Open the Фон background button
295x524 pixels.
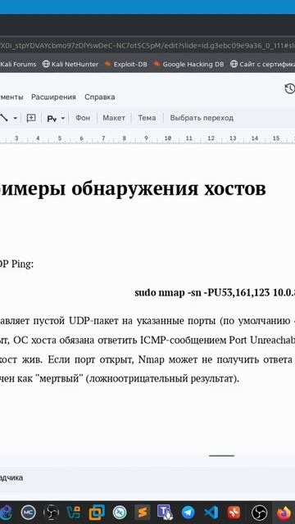click(x=83, y=118)
